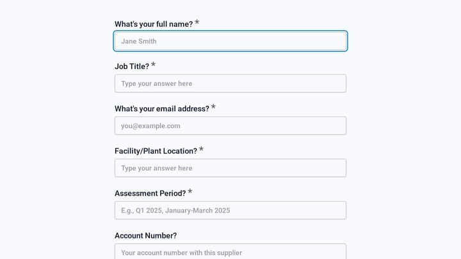Click the "What's your full name?" label
461x259 pixels.
click(154, 24)
